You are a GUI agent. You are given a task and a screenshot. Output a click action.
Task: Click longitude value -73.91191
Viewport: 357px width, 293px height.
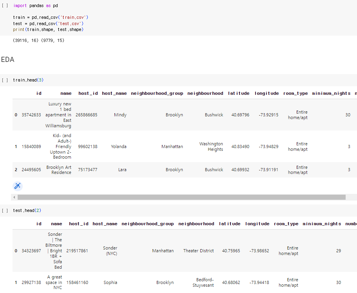[268, 170]
